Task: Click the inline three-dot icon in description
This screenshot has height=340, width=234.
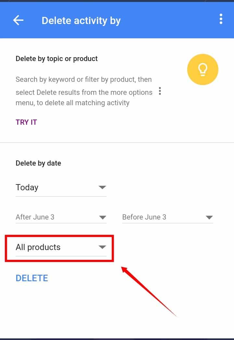Action: coord(160,91)
